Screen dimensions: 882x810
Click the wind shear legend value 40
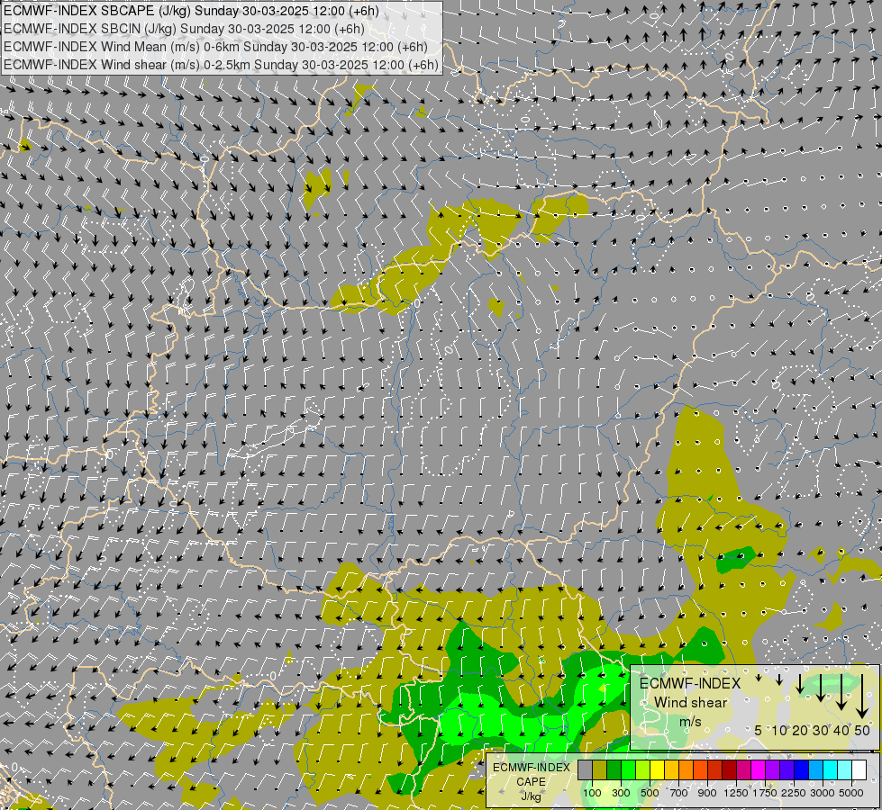pyautogui.click(x=841, y=730)
